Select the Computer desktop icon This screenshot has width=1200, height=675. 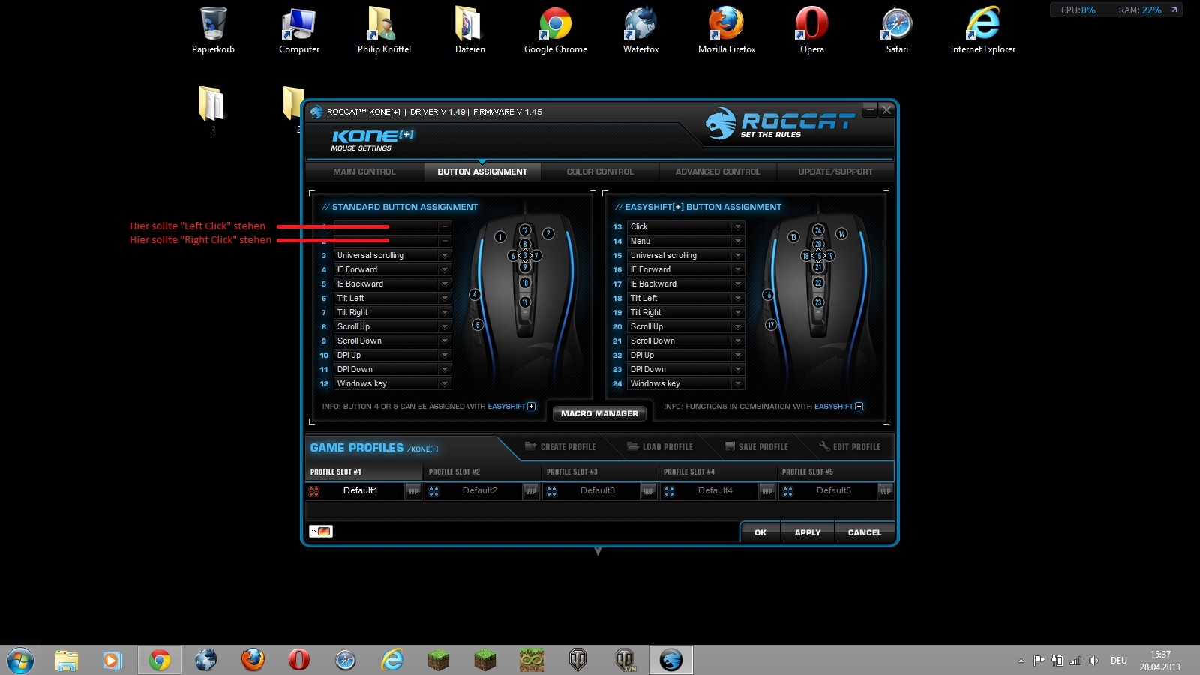299,30
